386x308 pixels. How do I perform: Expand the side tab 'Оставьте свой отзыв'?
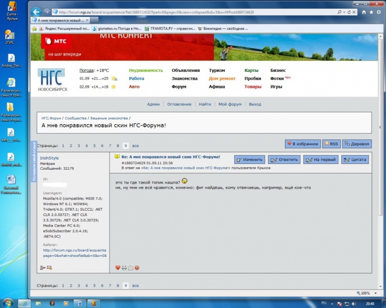tap(34, 161)
